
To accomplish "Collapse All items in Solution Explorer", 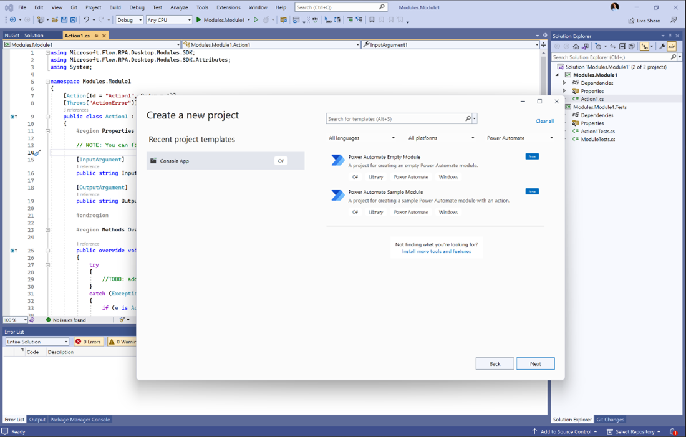I will (622, 46).
